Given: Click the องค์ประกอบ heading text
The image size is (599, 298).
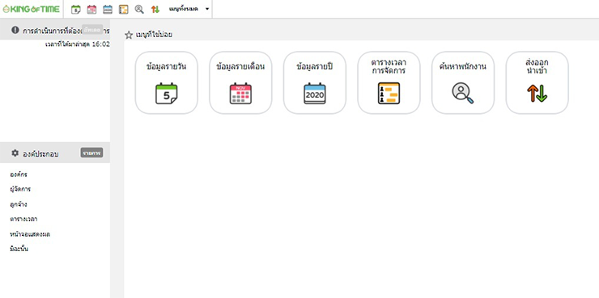Looking at the screenshot, I should click(x=40, y=154).
